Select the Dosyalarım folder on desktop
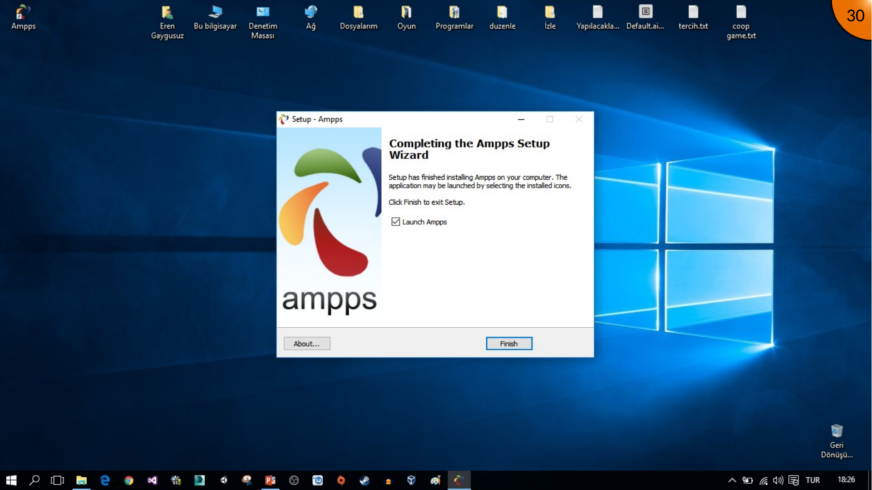This screenshot has width=872, height=490. coord(359,18)
